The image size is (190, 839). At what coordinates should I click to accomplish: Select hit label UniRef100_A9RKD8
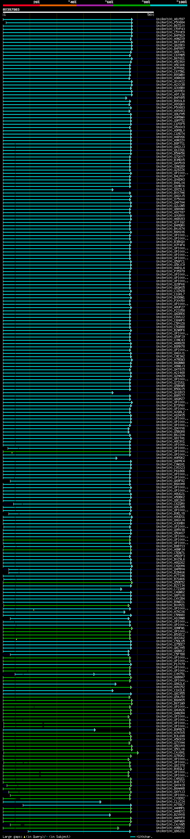coord(170,78)
